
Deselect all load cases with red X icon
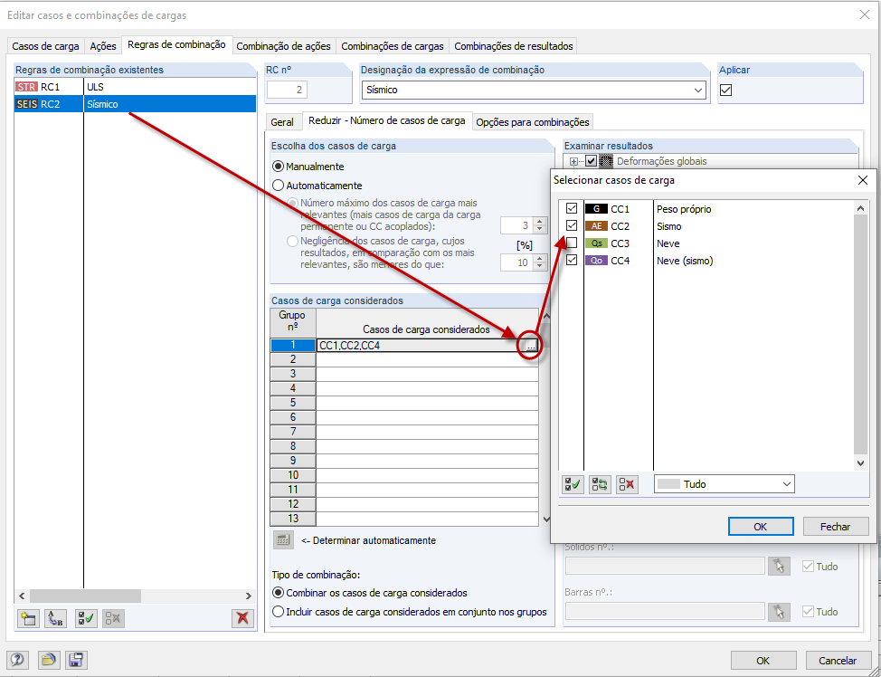[x=626, y=484]
